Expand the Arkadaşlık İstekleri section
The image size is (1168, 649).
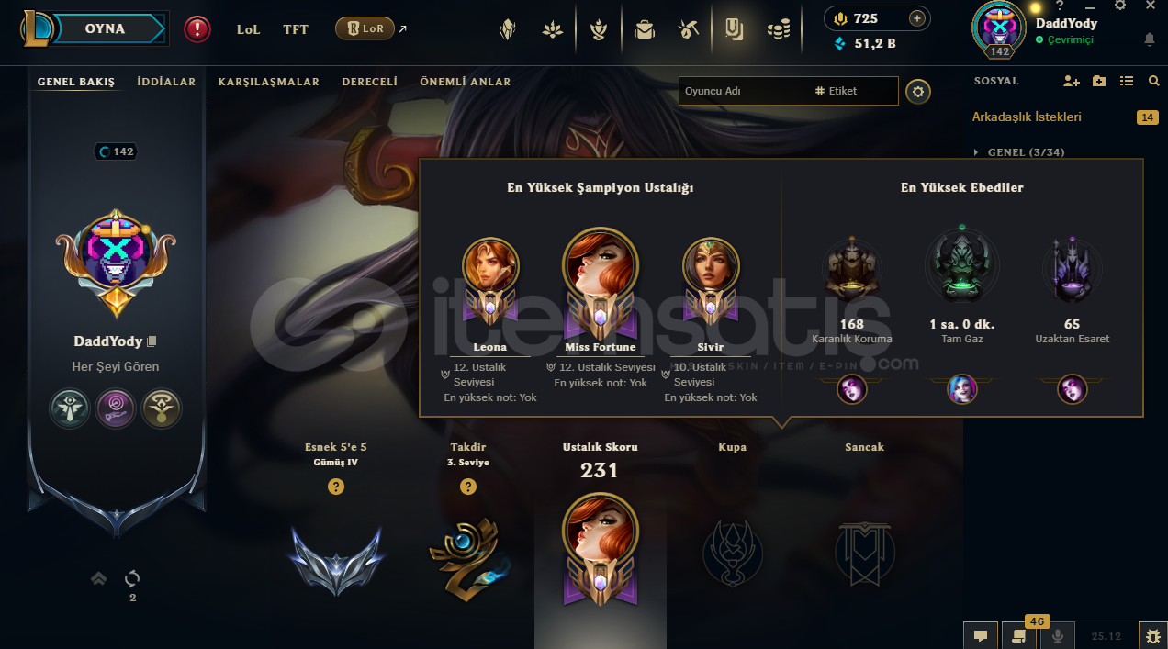(x=1027, y=117)
